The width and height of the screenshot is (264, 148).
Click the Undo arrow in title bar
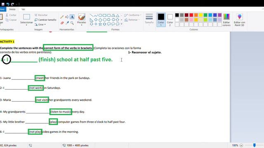8,4
